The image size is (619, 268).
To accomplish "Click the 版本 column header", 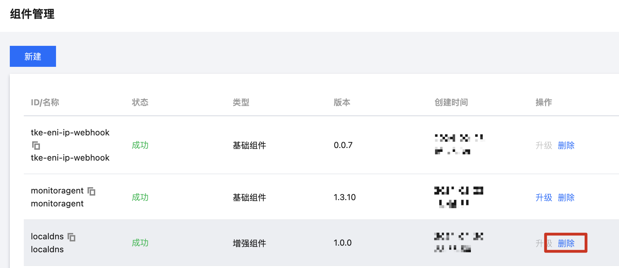I will [x=342, y=102].
